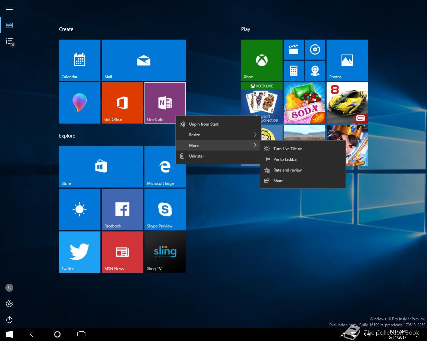
Task: Click the clock showing 10:17 AM
Action: coord(398,332)
